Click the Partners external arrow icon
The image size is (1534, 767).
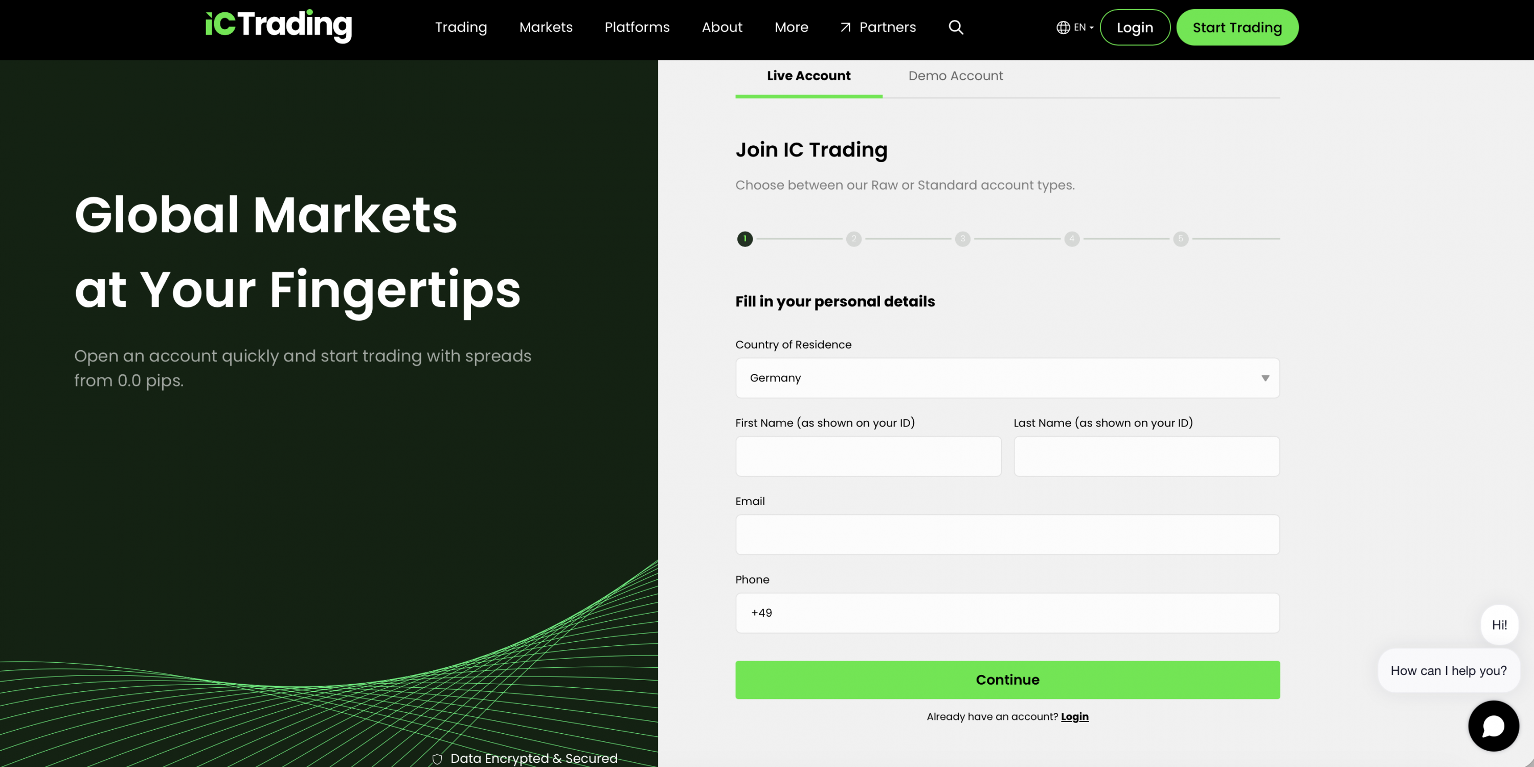tap(846, 28)
